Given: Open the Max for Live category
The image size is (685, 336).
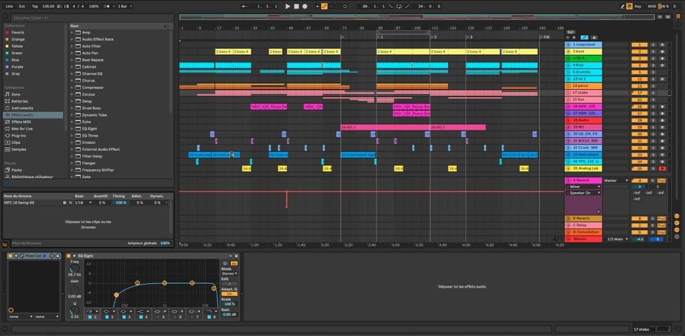Looking at the screenshot, I should click(x=21, y=129).
